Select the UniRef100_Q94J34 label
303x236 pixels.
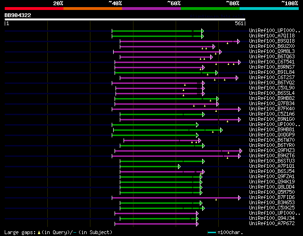[272, 218]
